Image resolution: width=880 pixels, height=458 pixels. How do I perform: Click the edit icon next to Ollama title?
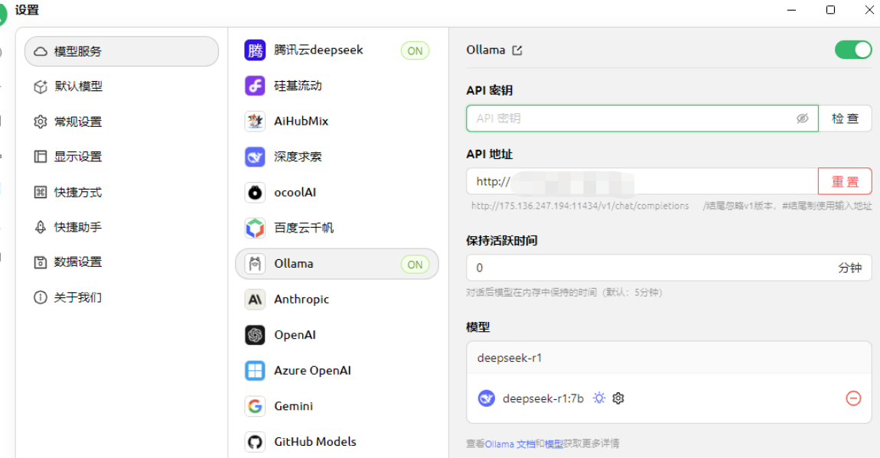(517, 49)
